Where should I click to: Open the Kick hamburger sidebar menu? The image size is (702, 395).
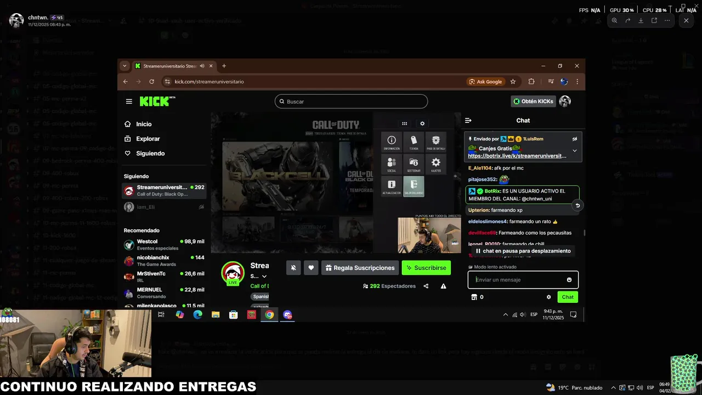(x=129, y=101)
